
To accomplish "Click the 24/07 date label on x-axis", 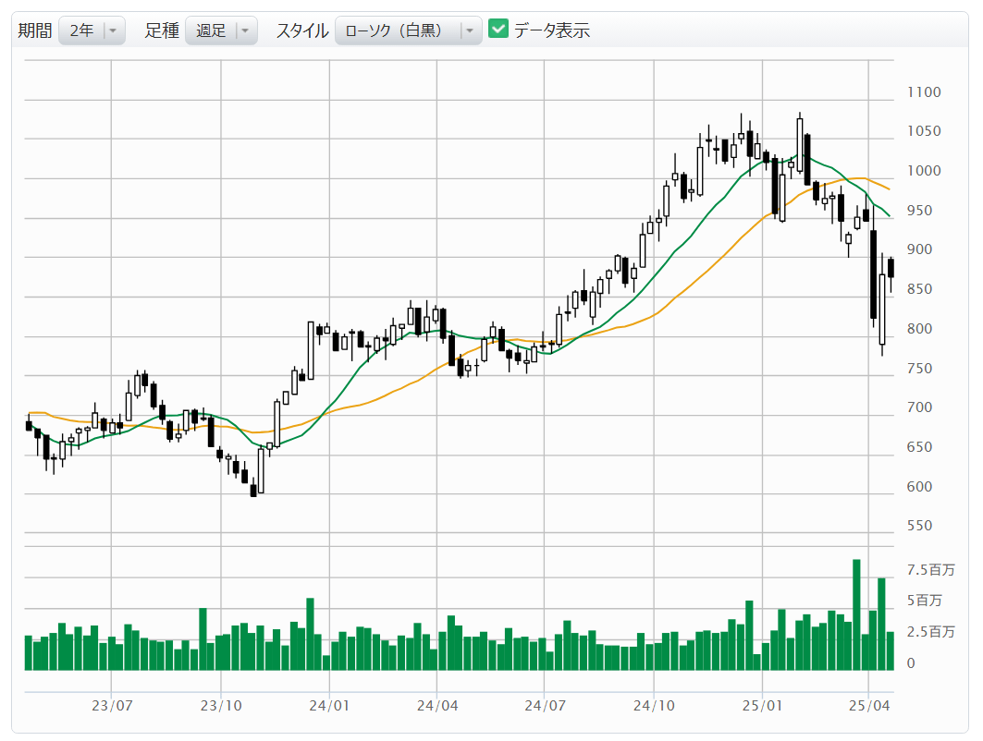I will pyautogui.click(x=545, y=706).
